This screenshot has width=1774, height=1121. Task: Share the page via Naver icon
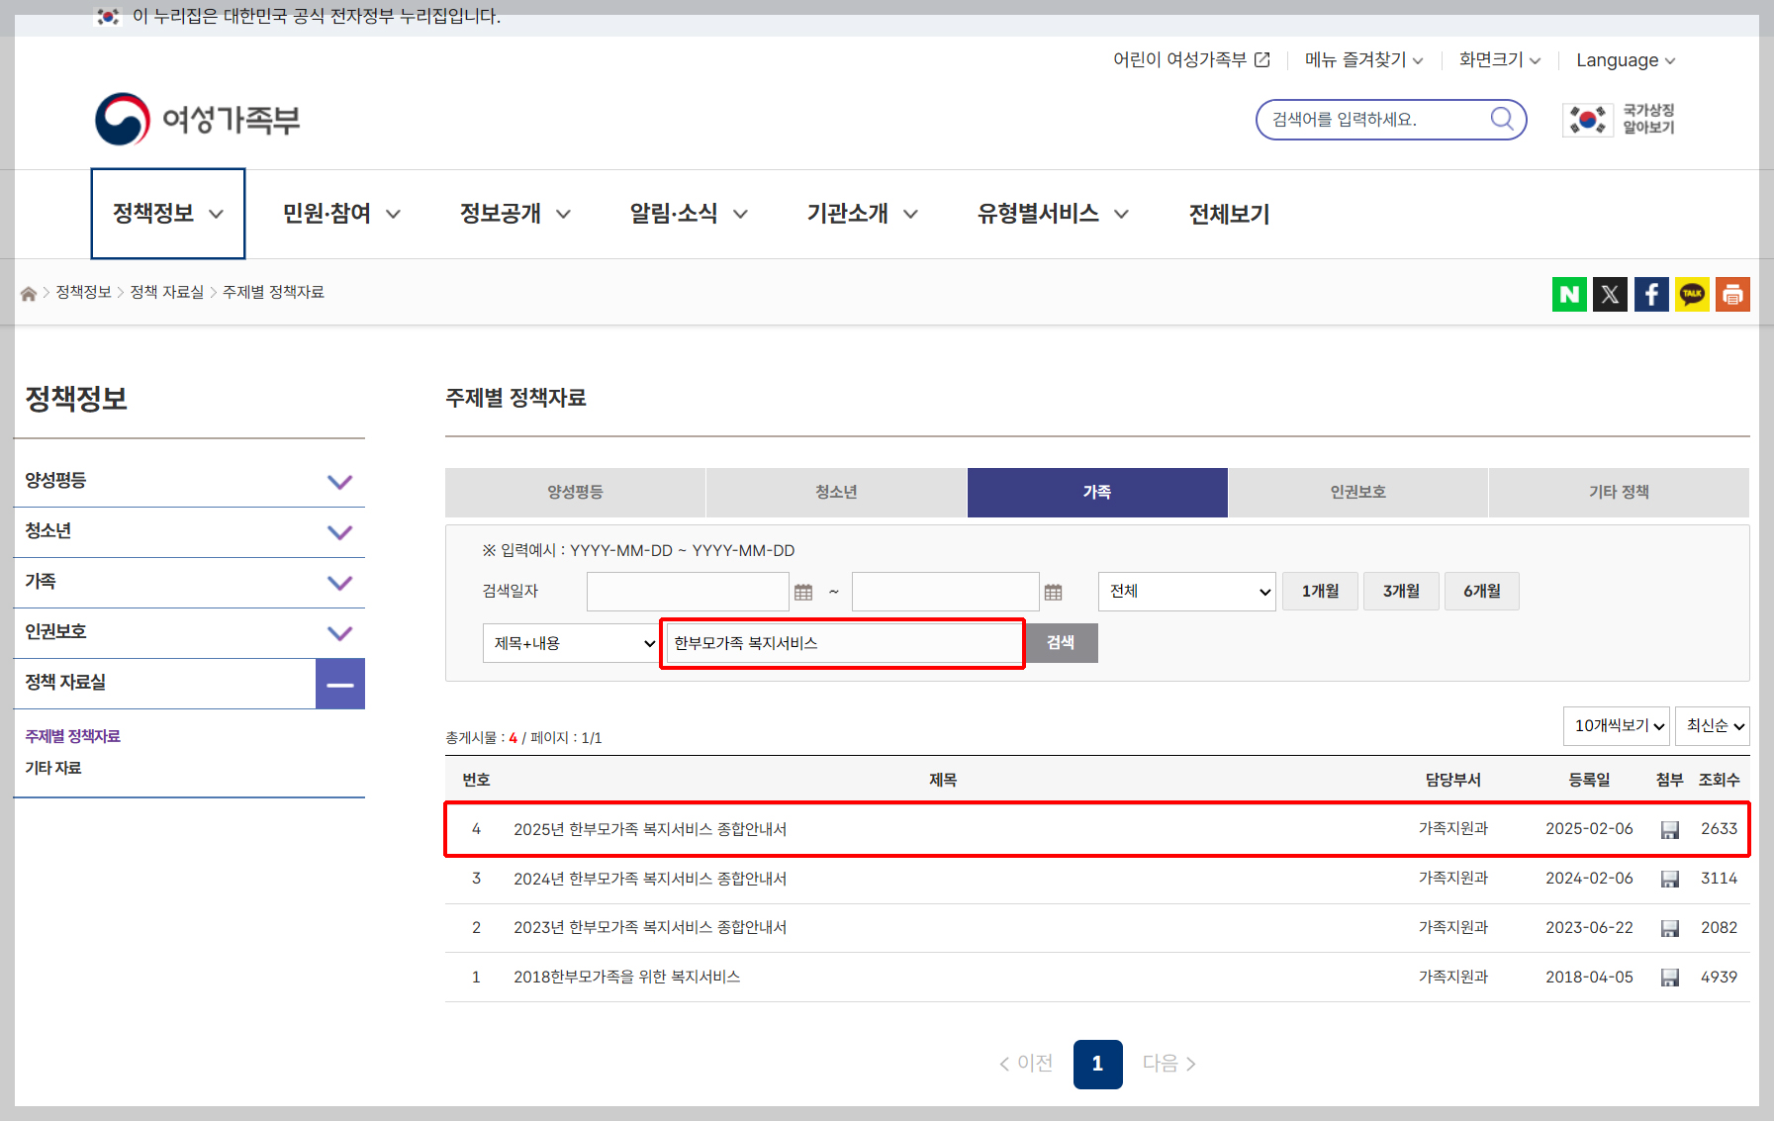point(1569,294)
